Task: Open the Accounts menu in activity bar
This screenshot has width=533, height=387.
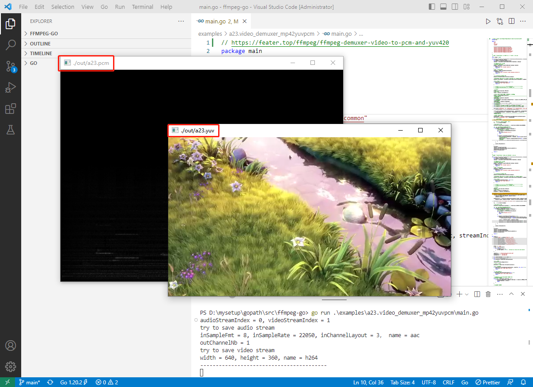Action: pos(11,346)
